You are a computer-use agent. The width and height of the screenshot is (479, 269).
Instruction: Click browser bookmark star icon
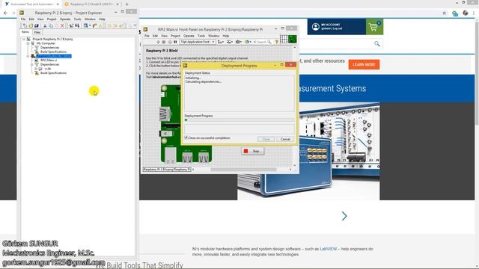coord(444,13)
